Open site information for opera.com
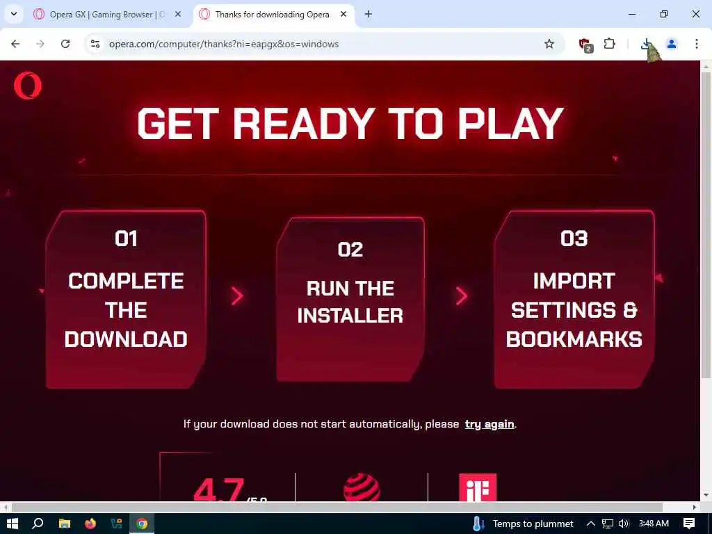 point(95,44)
